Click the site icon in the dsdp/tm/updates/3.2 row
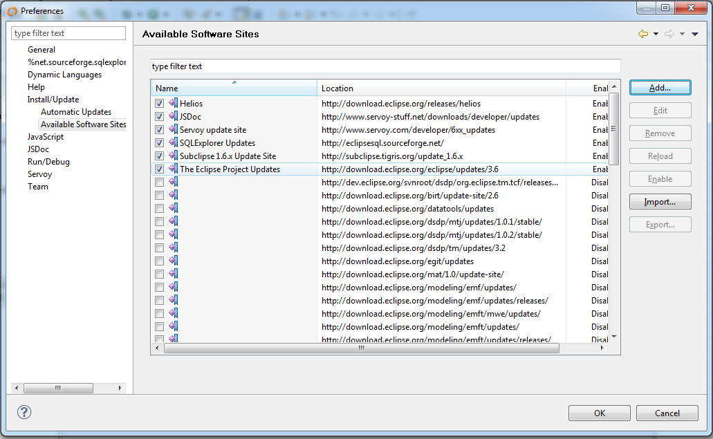 click(174, 247)
